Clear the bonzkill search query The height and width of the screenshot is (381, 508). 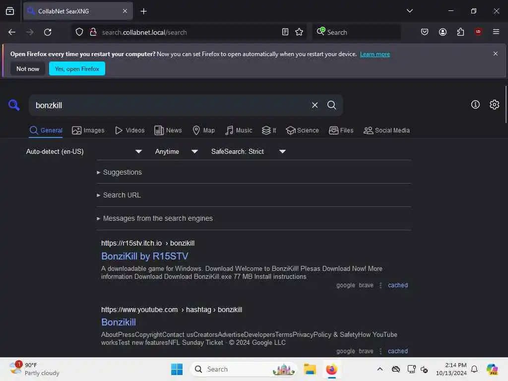(x=315, y=105)
